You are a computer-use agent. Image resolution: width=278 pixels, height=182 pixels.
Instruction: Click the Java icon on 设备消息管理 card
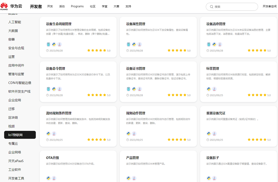220,44
